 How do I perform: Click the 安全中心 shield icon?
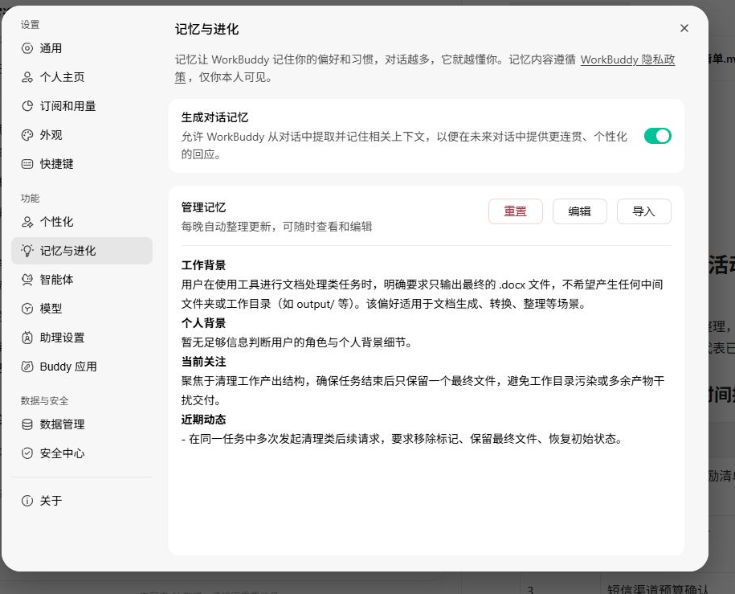point(27,453)
